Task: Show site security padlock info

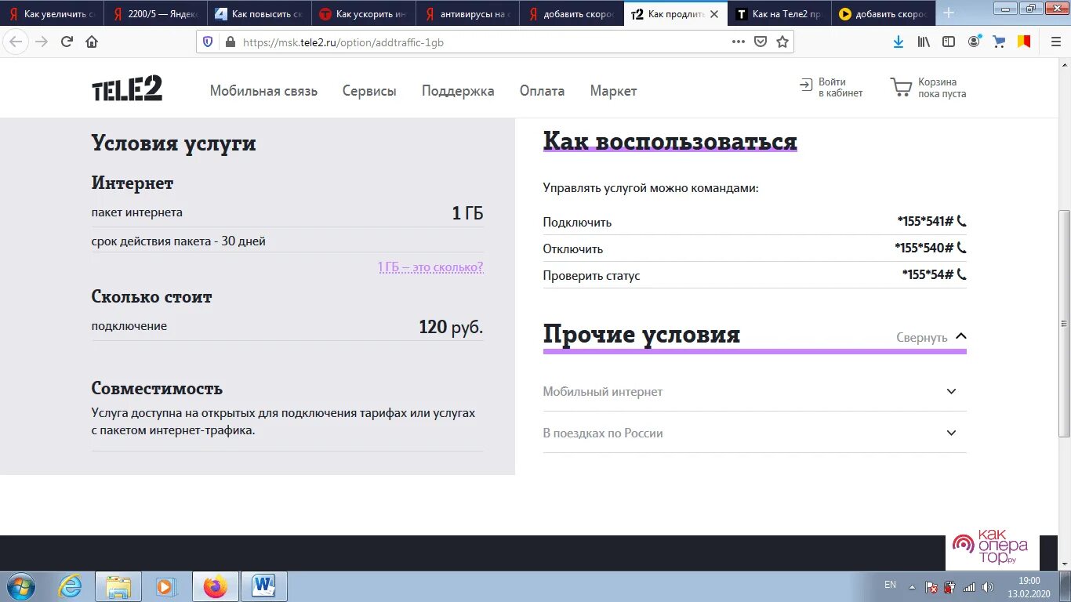Action: click(x=230, y=42)
